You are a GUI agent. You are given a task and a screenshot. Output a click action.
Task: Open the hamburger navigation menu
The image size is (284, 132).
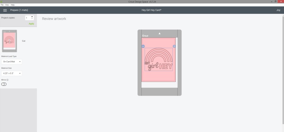click(5, 10)
